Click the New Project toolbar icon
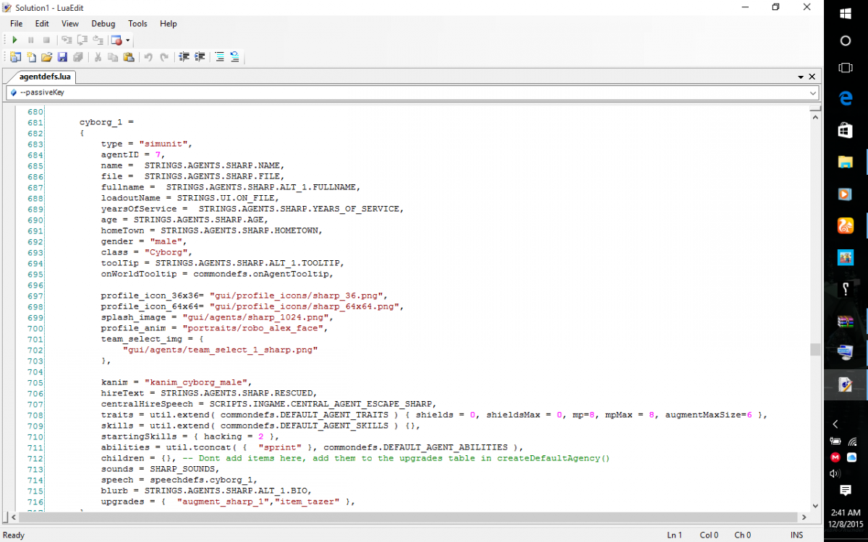This screenshot has height=542, width=868. pos(14,57)
